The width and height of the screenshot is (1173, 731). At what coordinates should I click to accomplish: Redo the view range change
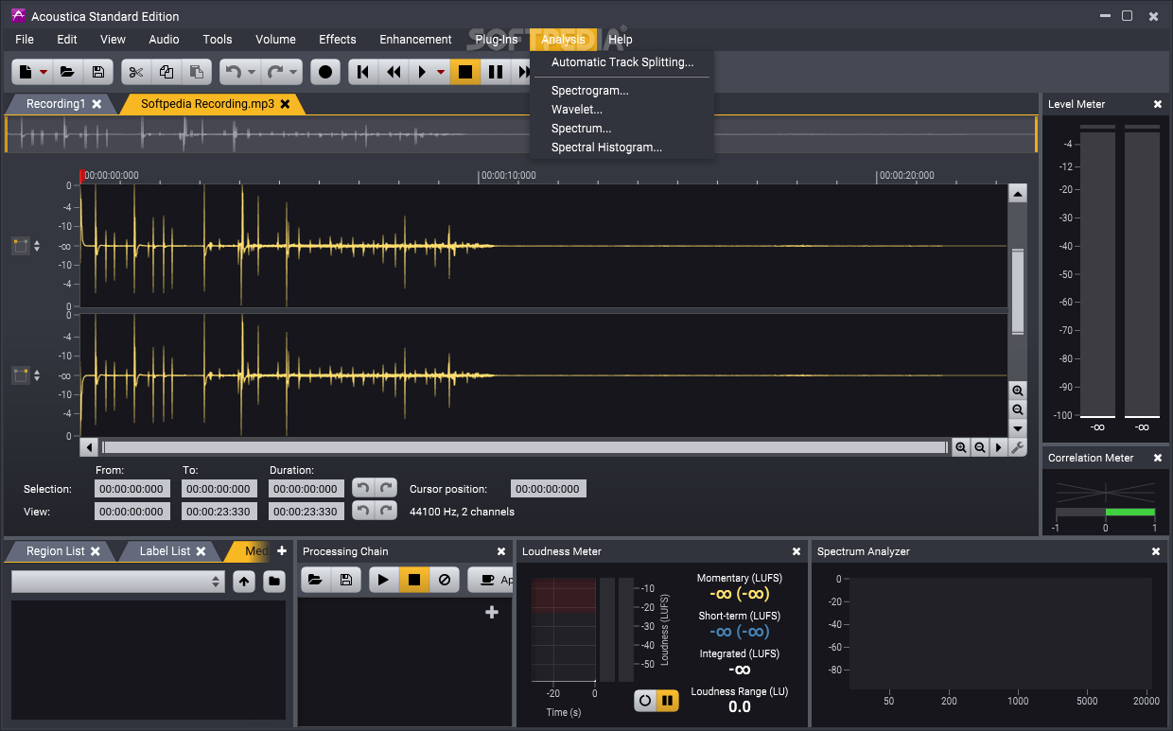pyautogui.click(x=385, y=511)
